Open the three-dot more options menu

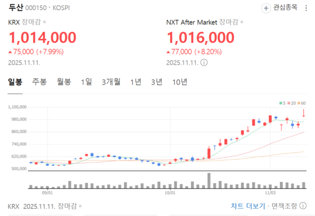coord(307,8)
